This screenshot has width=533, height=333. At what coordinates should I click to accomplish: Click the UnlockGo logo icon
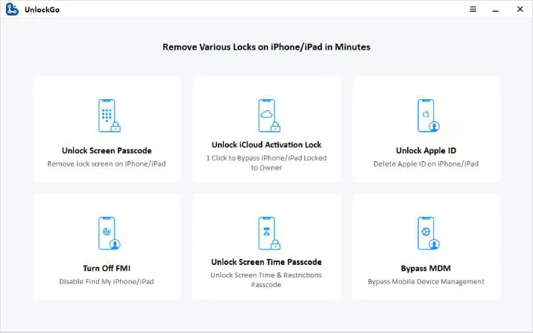[x=12, y=9]
